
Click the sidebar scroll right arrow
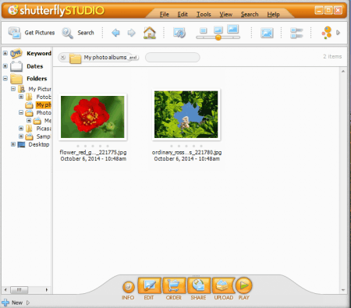(47, 289)
